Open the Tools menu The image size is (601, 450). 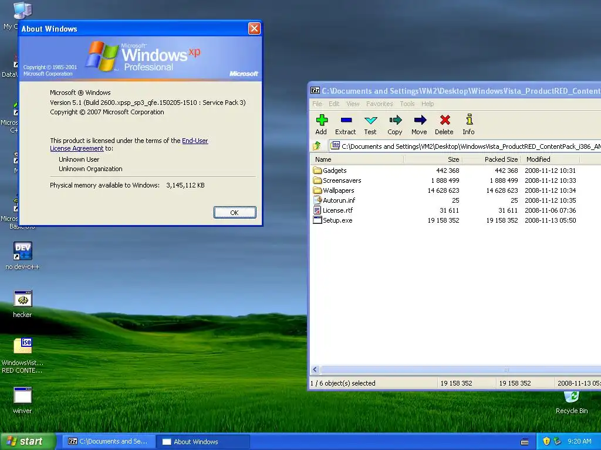[x=407, y=104]
